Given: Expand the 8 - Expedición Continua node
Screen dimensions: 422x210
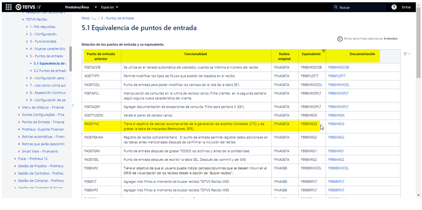Looking at the screenshot, I should tap(27, 93).
